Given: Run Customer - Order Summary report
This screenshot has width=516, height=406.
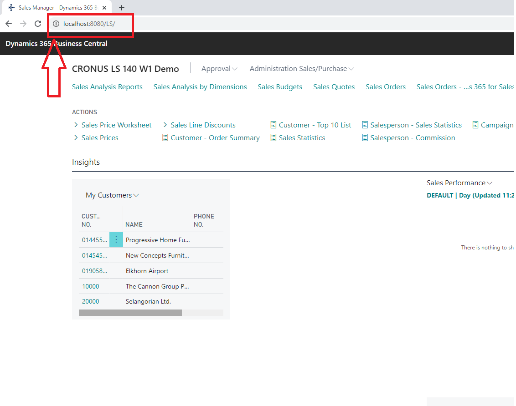Looking at the screenshot, I should 215,138.
